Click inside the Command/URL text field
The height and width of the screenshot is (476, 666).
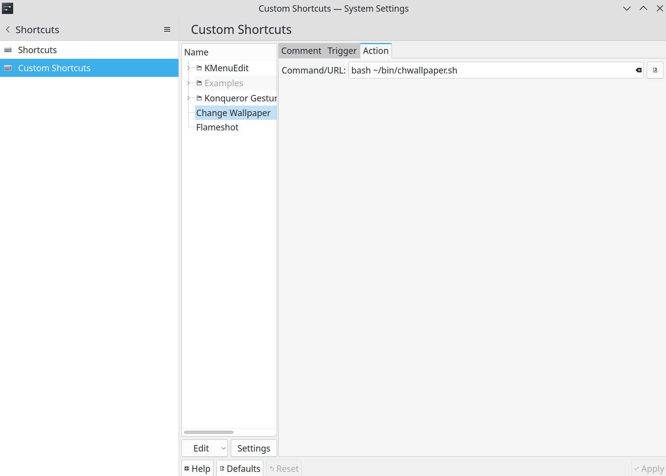tap(489, 70)
